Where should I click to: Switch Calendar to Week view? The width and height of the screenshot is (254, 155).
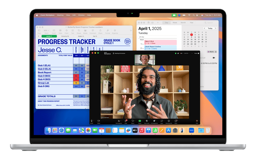click(175, 22)
